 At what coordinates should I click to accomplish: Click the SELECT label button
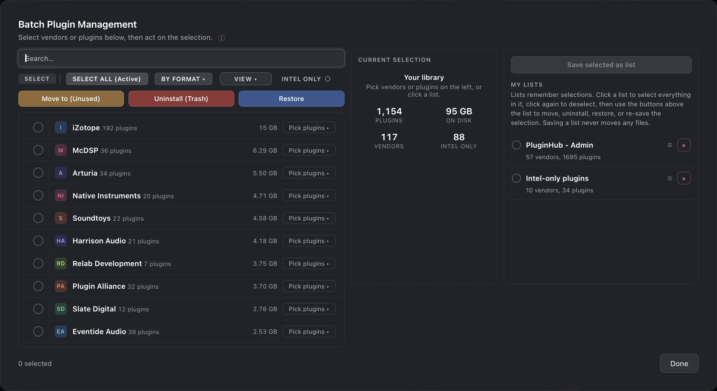(x=37, y=79)
